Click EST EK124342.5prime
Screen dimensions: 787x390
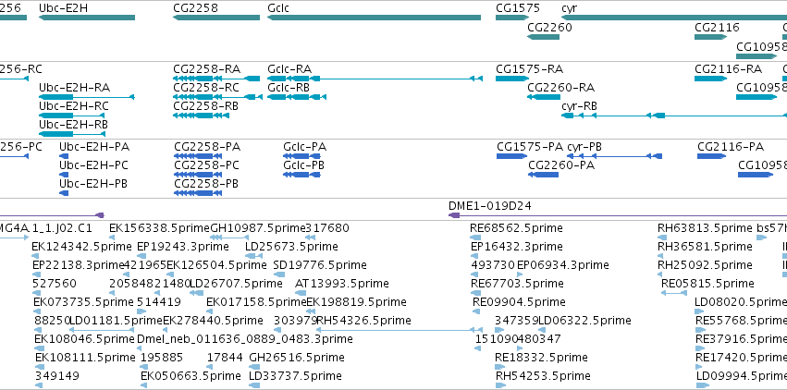click(x=36, y=256)
